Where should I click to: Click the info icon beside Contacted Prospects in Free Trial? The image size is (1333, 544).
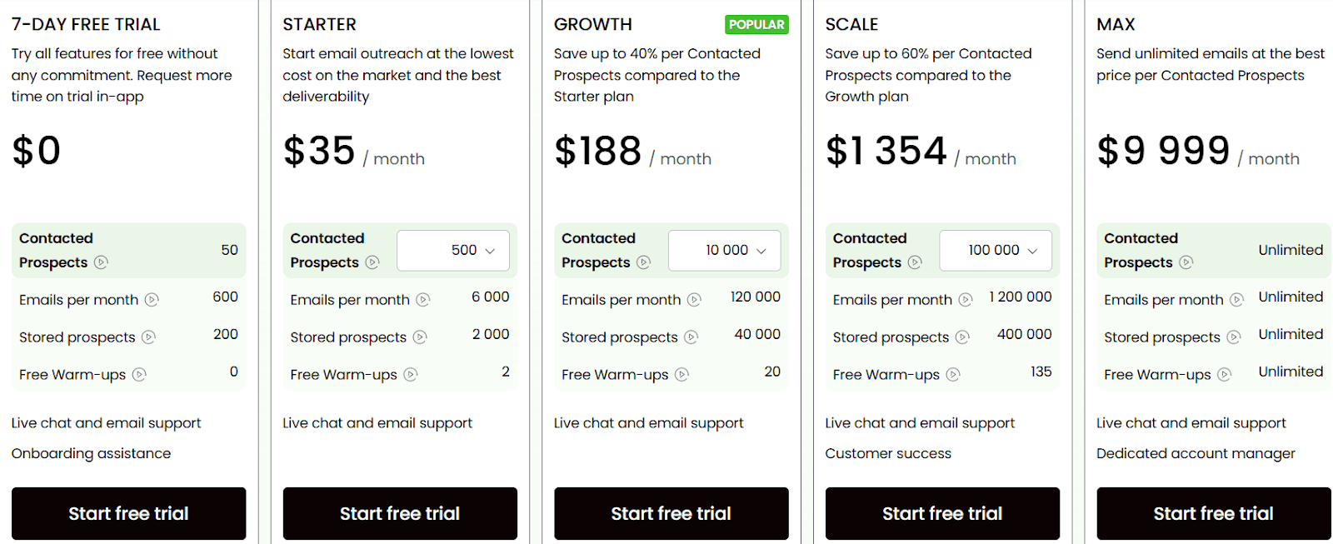tap(100, 262)
